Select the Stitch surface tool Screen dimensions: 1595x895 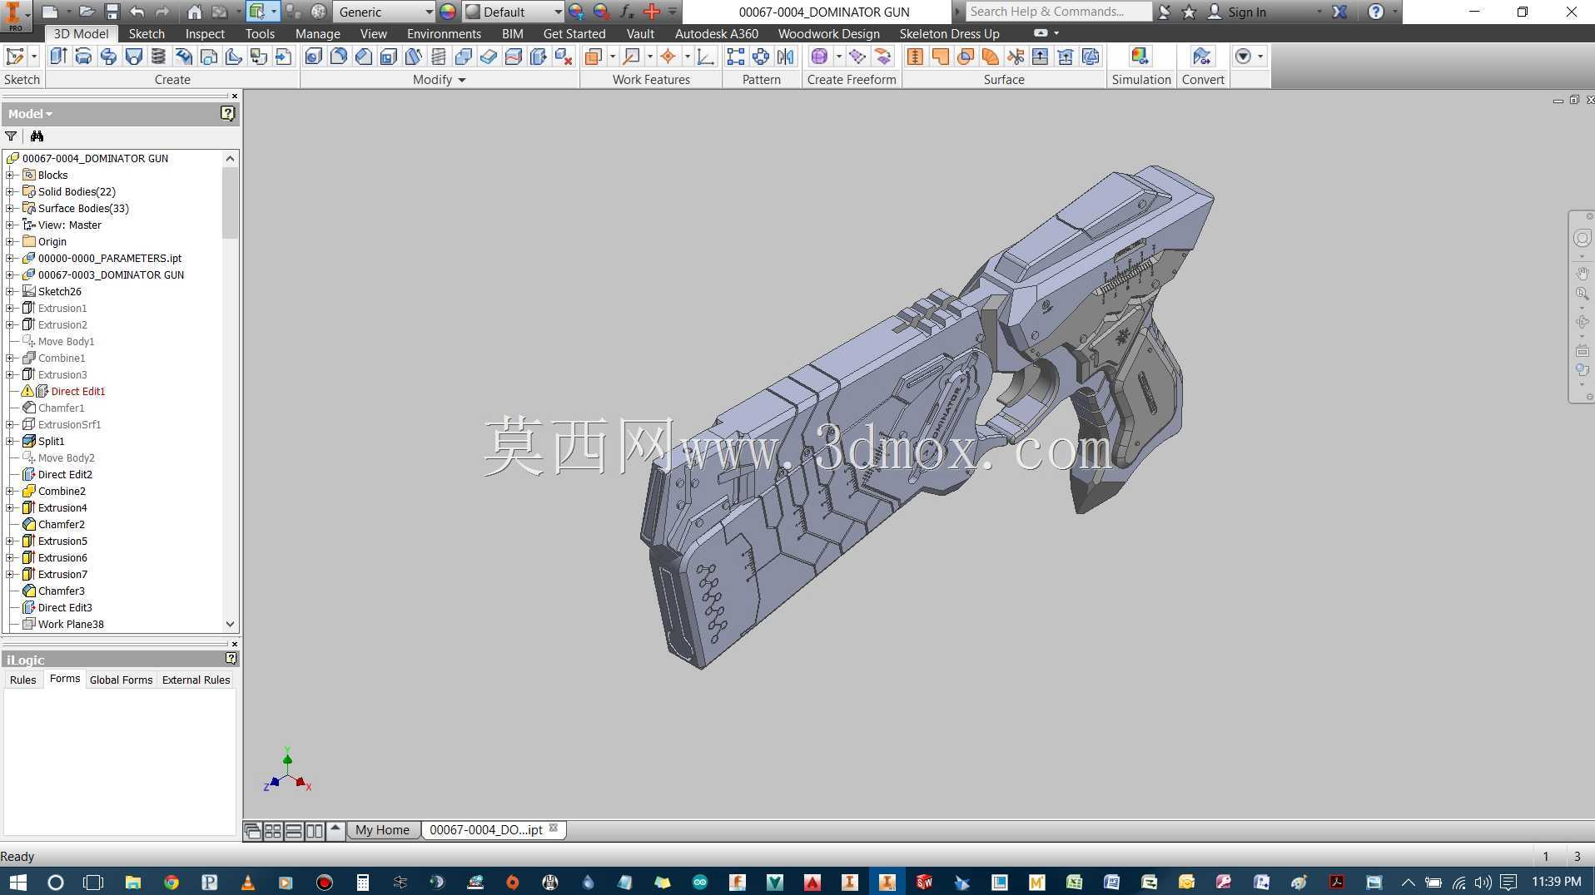915,57
